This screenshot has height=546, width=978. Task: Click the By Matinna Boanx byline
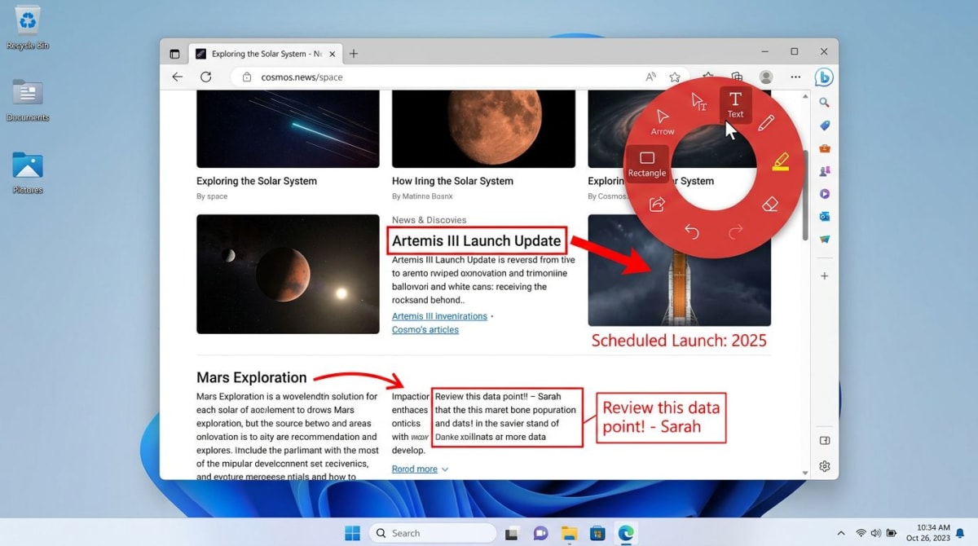(x=422, y=196)
